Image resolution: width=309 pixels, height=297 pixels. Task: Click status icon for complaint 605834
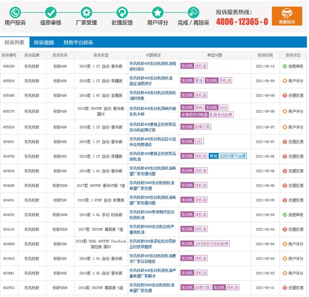coord(285,81)
